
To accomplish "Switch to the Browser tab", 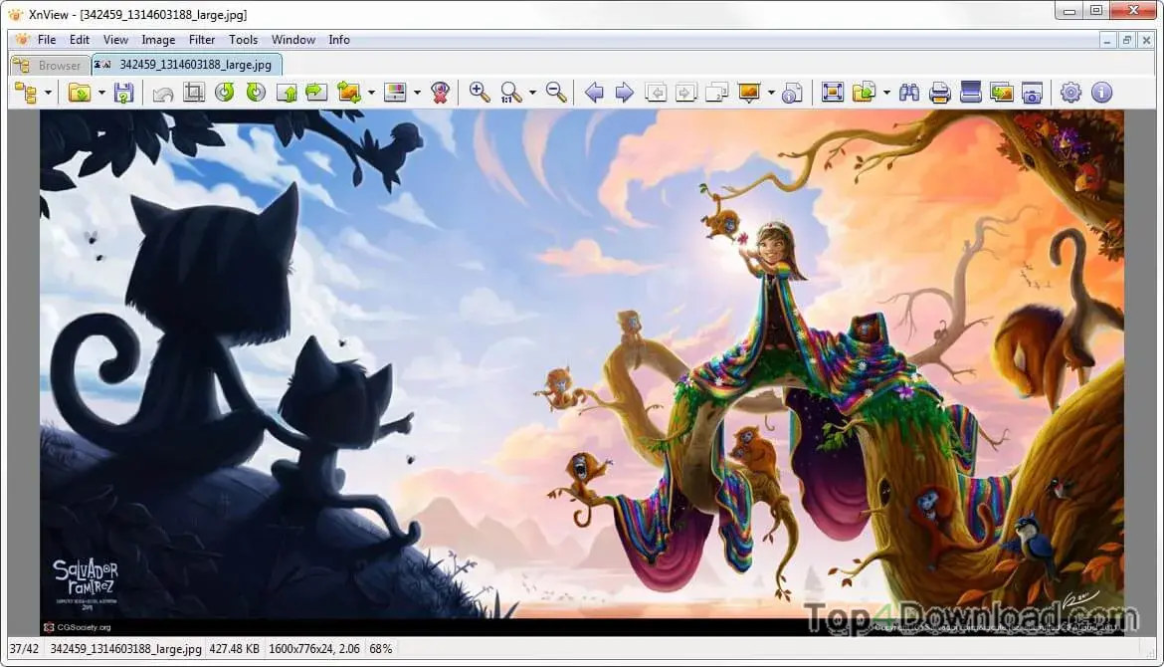I will coord(48,64).
